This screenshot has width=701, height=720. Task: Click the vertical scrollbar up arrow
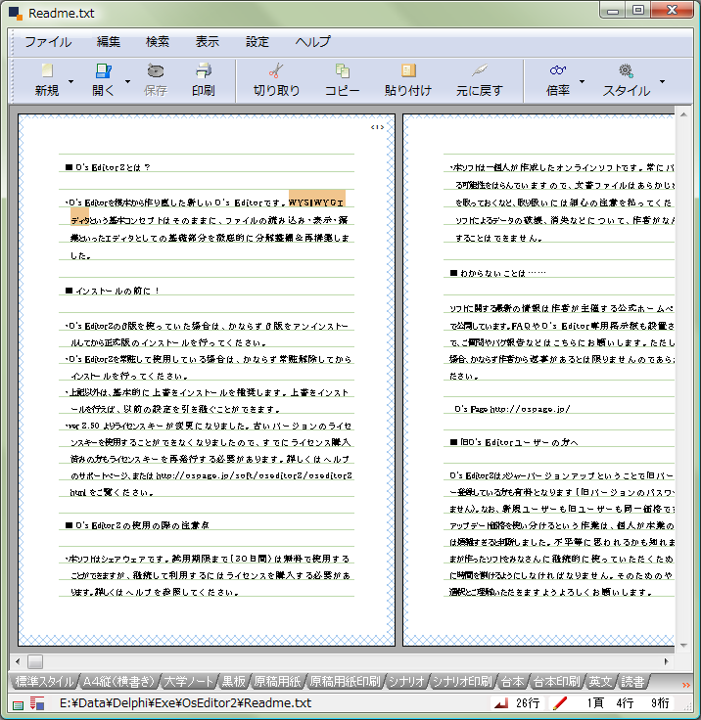(x=683, y=114)
